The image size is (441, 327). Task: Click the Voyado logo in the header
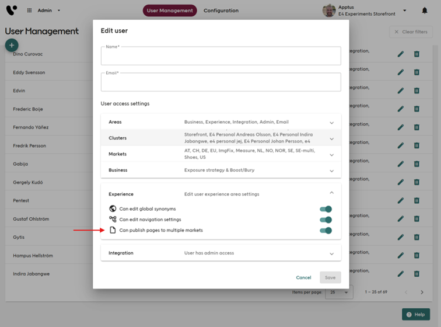pos(12,11)
